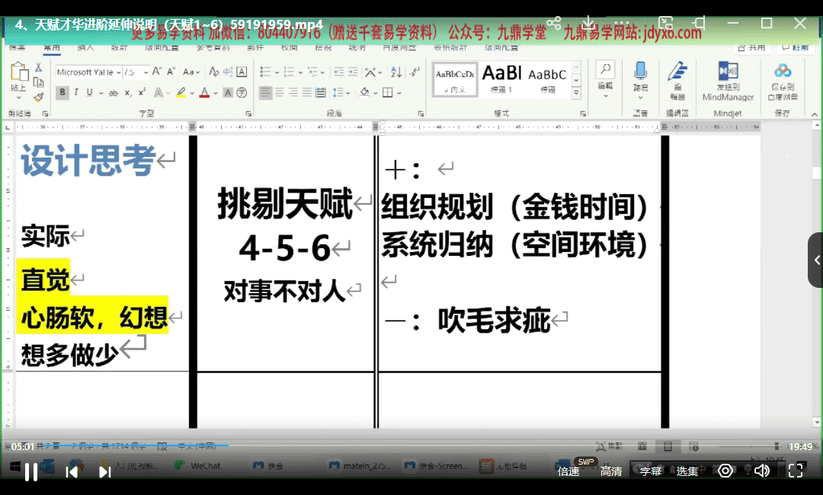Click the Send to MindManager icon
The height and width of the screenshot is (495, 823).
click(x=728, y=74)
